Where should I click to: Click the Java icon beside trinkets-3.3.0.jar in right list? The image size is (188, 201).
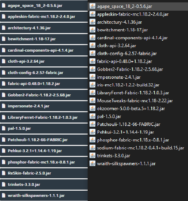[x=92, y=156]
